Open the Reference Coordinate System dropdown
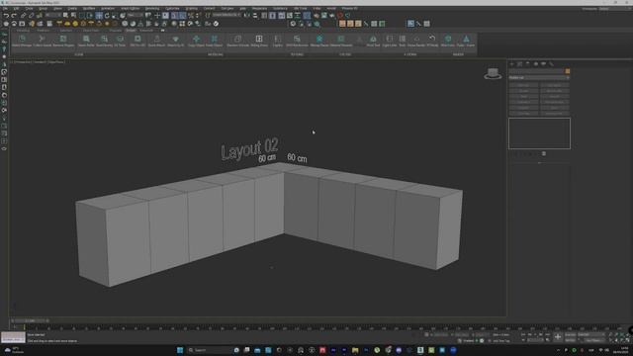The width and height of the screenshot is (633, 356). 136,16
